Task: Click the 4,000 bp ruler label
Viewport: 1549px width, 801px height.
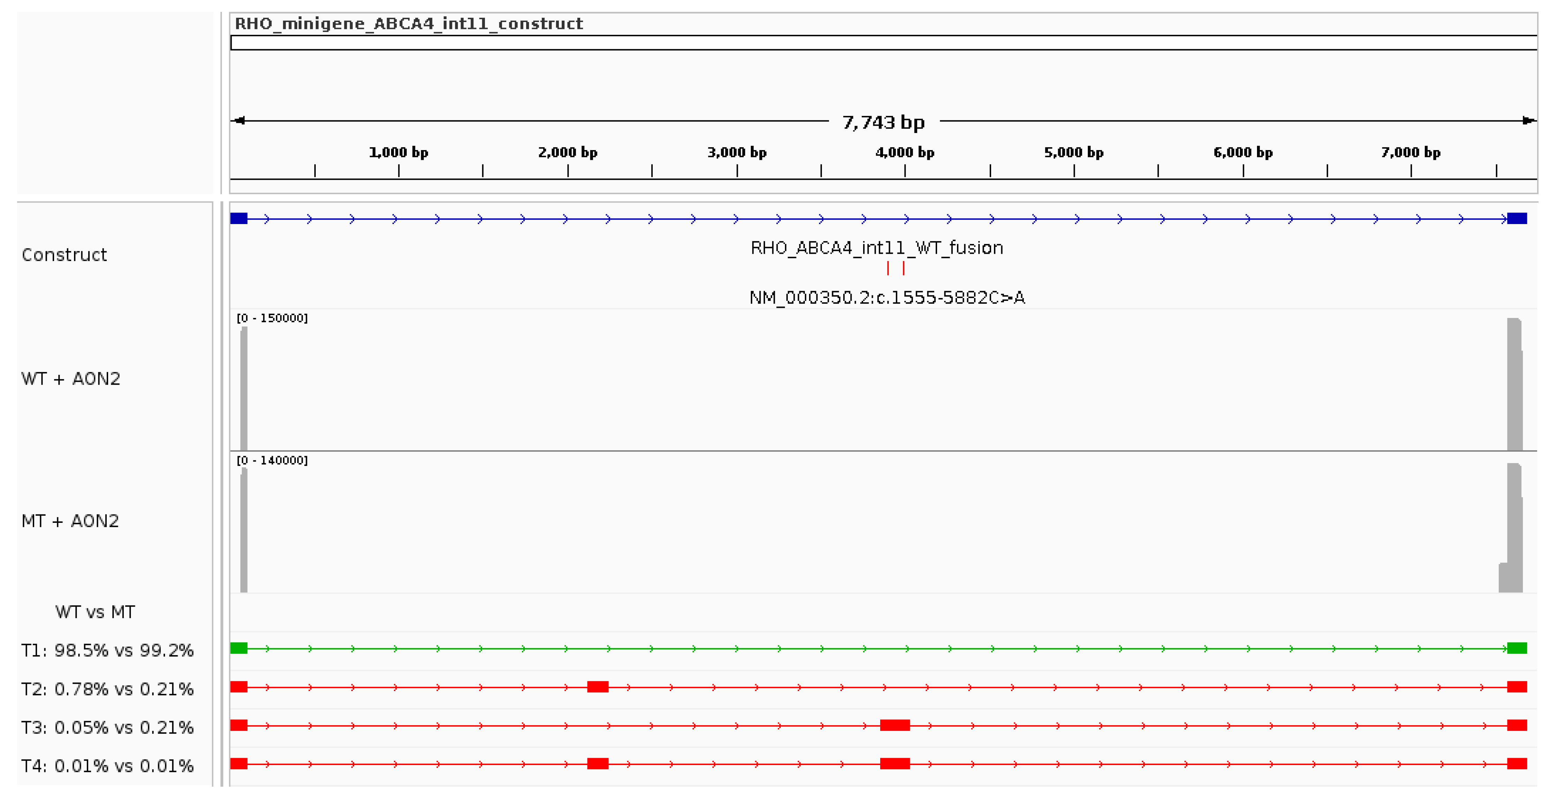Action: pyautogui.click(x=905, y=152)
